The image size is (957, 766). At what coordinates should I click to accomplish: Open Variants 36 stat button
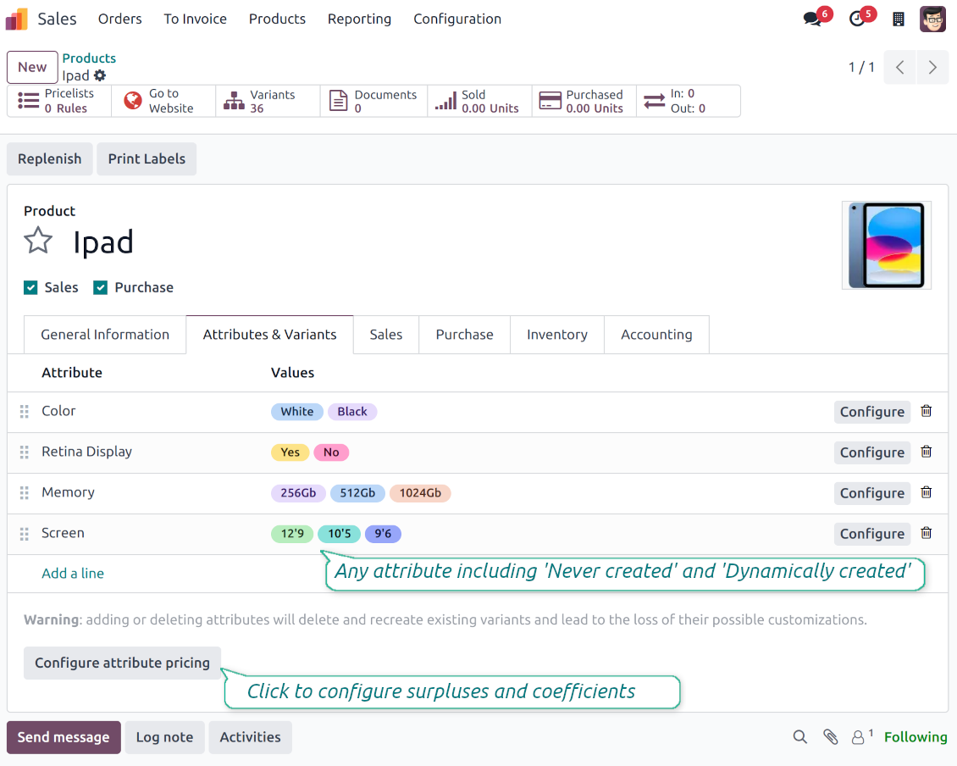click(x=268, y=101)
